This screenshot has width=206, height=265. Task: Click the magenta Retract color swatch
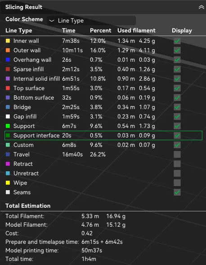pos(8,164)
